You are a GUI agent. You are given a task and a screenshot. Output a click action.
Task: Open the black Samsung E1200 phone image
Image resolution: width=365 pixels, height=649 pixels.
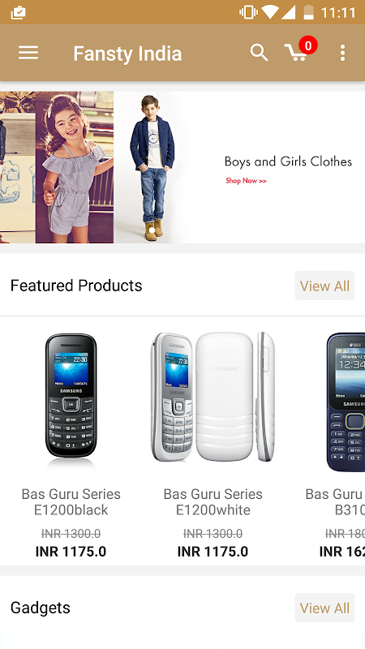pyautogui.click(x=71, y=401)
